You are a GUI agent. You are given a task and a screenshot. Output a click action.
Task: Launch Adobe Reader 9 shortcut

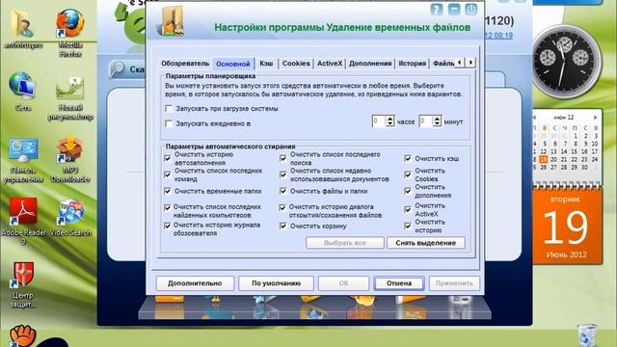click(23, 221)
